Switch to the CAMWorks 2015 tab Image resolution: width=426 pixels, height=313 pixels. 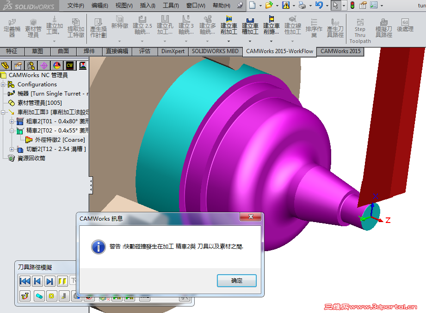point(340,51)
